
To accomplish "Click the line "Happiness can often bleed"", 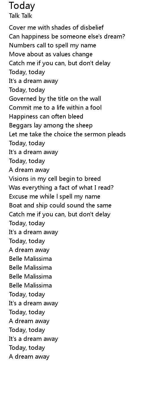I will [x=46, y=116].
